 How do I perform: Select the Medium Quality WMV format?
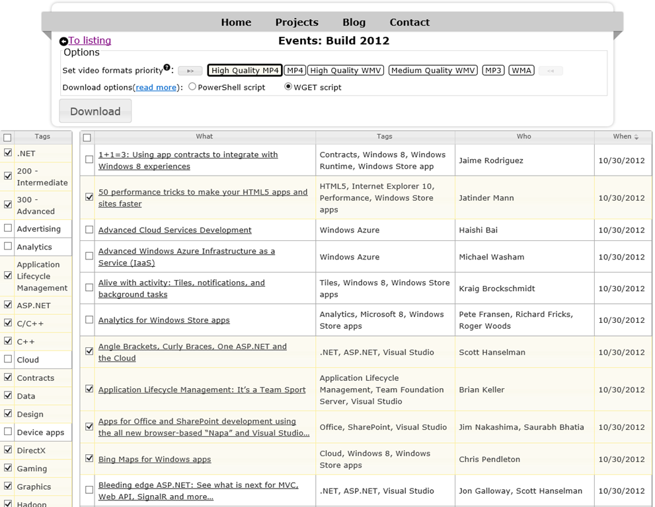click(433, 71)
